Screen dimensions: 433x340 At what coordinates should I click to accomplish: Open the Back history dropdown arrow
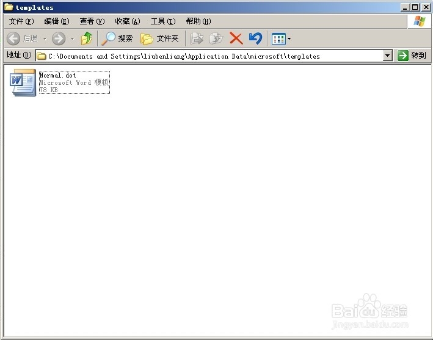[x=45, y=38]
